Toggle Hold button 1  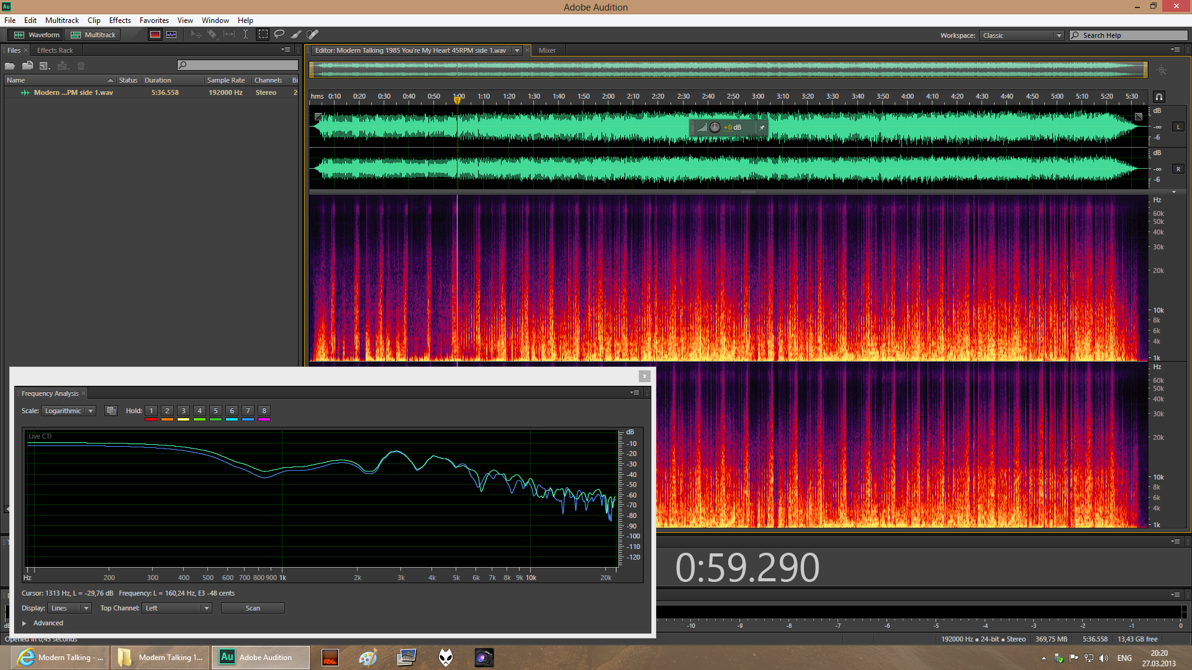point(151,411)
